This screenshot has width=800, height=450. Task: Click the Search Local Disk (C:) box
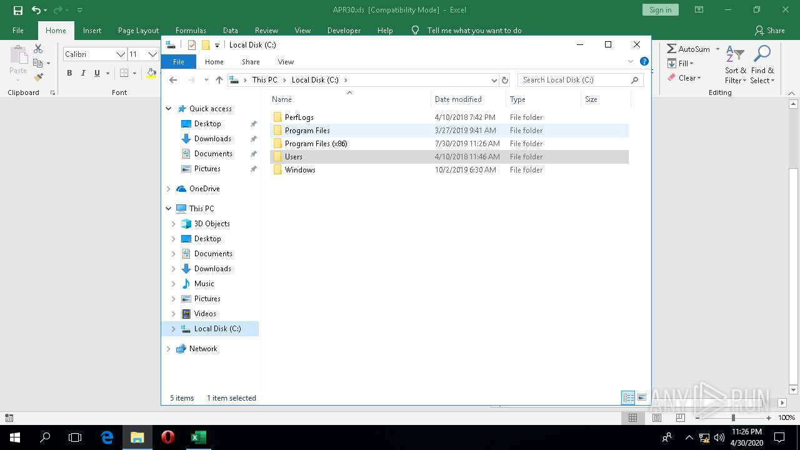click(x=580, y=80)
